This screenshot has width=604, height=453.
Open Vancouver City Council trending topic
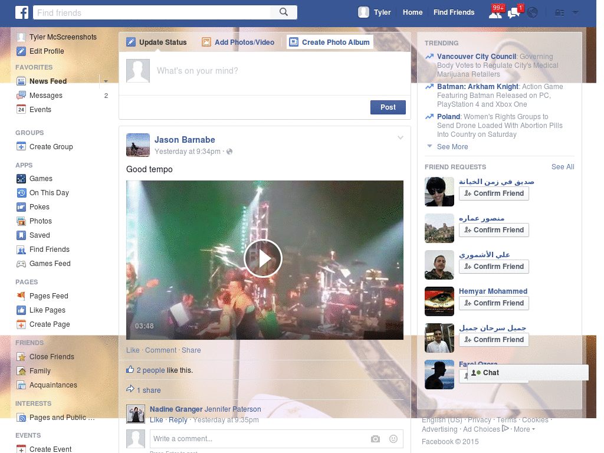476,57
